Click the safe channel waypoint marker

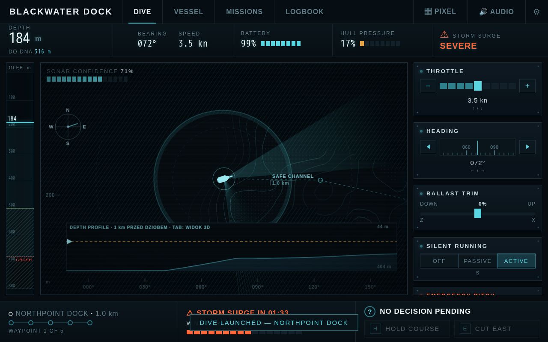(x=320, y=180)
